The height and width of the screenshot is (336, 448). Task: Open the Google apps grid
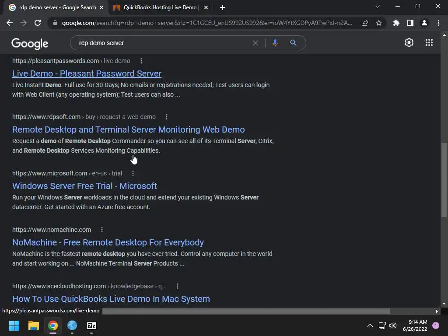click(429, 42)
